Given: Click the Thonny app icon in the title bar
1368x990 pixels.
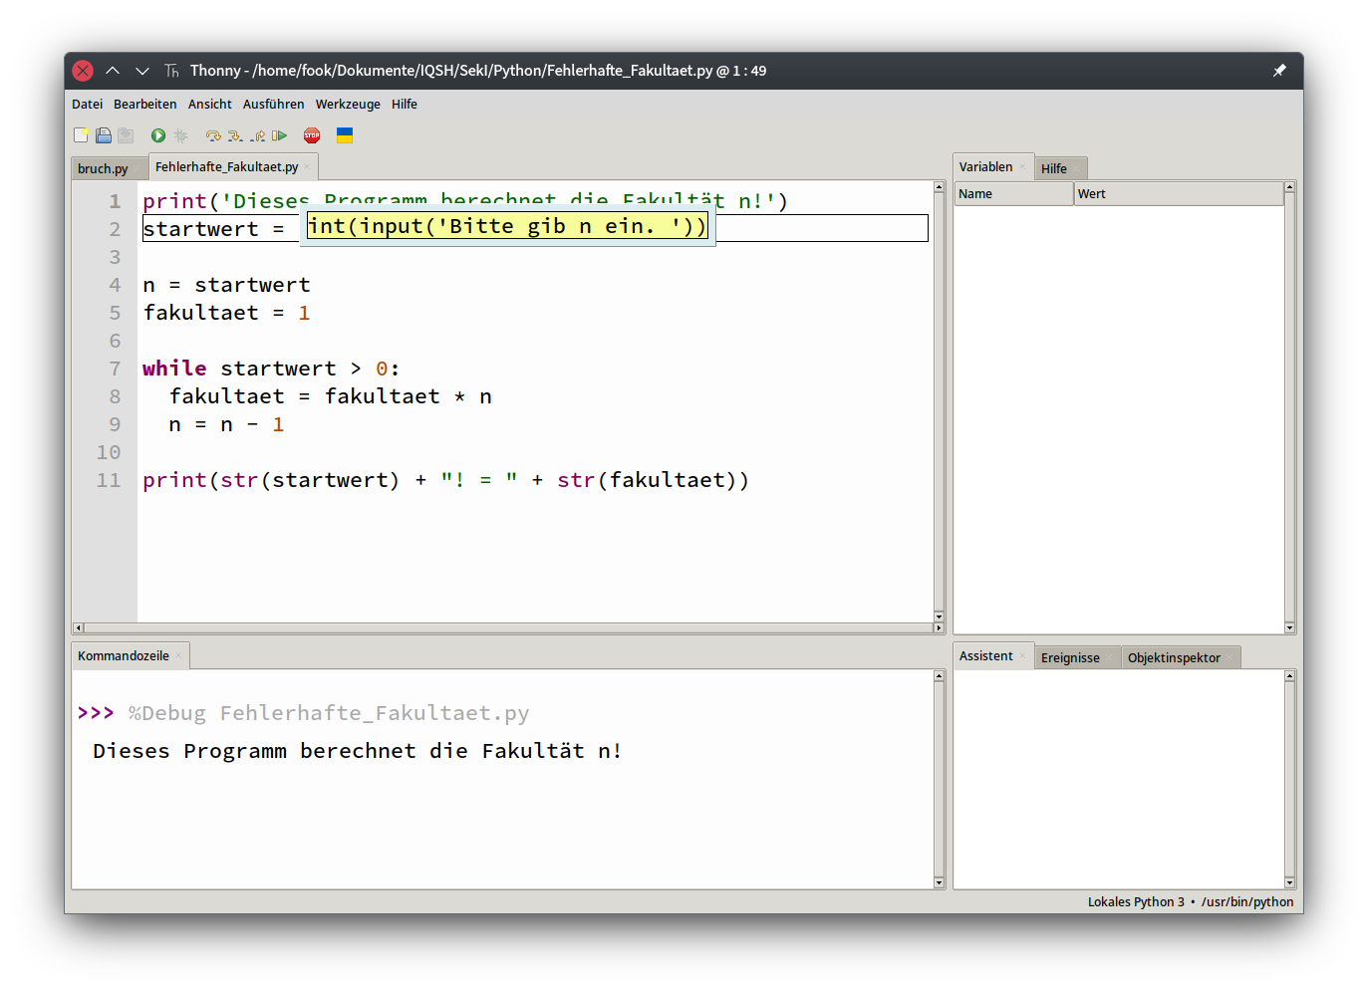Looking at the screenshot, I should pyautogui.click(x=171, y=71).
